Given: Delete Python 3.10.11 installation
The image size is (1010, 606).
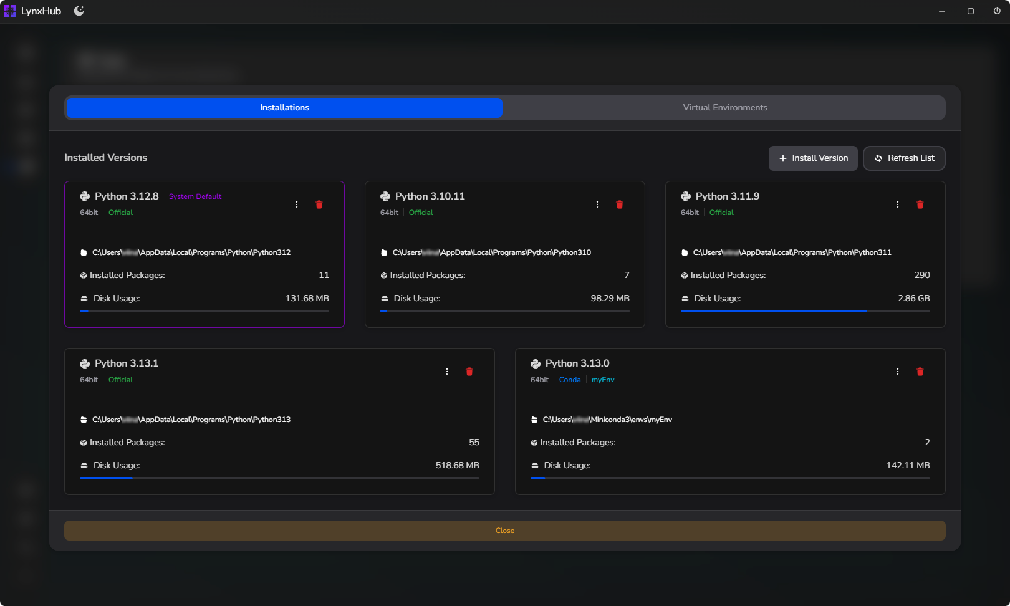Looking at the screenshot, I should pos(620,204).
